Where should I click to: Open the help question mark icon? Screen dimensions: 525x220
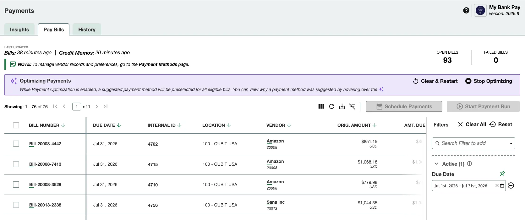pyautogui.click(x=466, y=10)
